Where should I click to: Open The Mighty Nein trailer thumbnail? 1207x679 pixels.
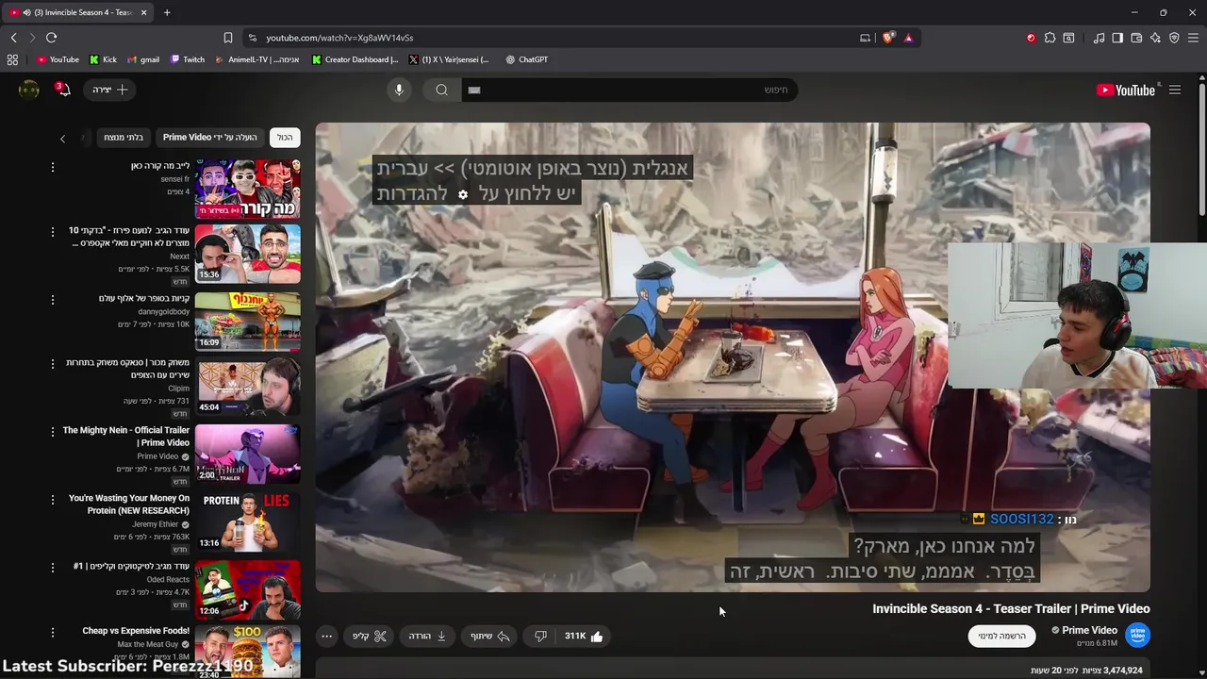tap(248, 454)
